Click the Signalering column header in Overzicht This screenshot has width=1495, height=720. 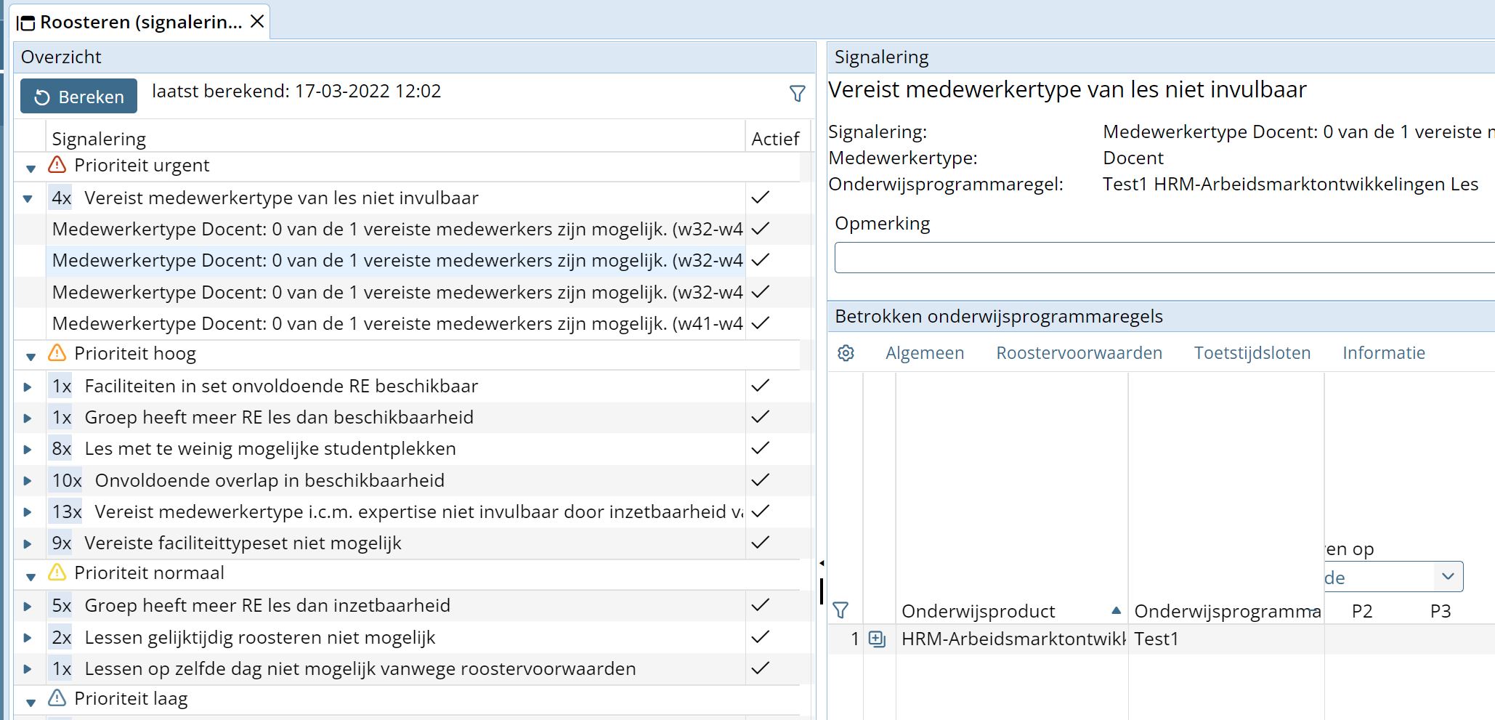pyautogui.click(x=99, y=139)
